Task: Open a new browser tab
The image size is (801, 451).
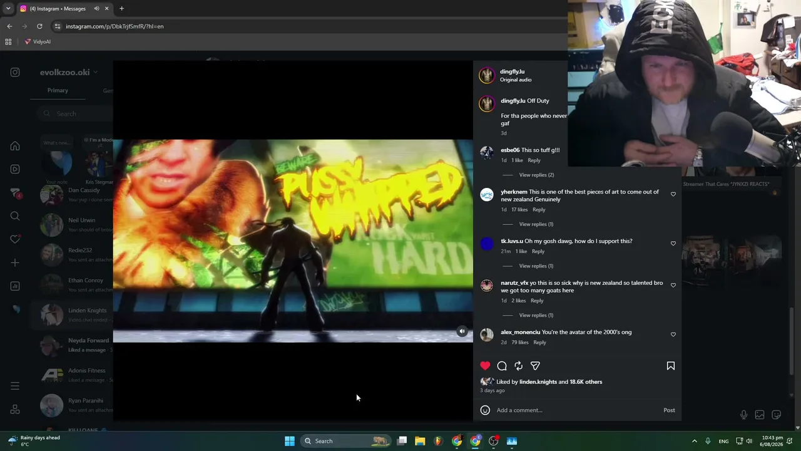Action: pos(121,9)
